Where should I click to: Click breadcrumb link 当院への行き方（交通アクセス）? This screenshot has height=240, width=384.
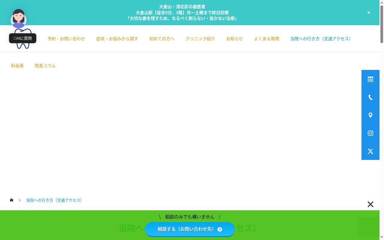tap(55, 200)
